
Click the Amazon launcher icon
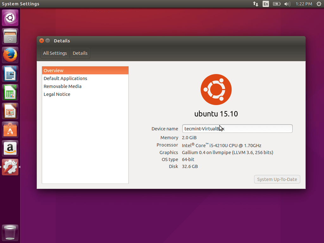click(10, 148)
